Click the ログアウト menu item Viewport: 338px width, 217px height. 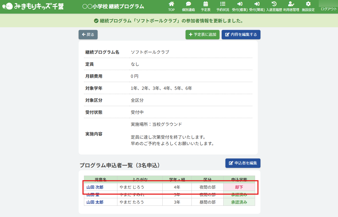[x=329, y=9]
